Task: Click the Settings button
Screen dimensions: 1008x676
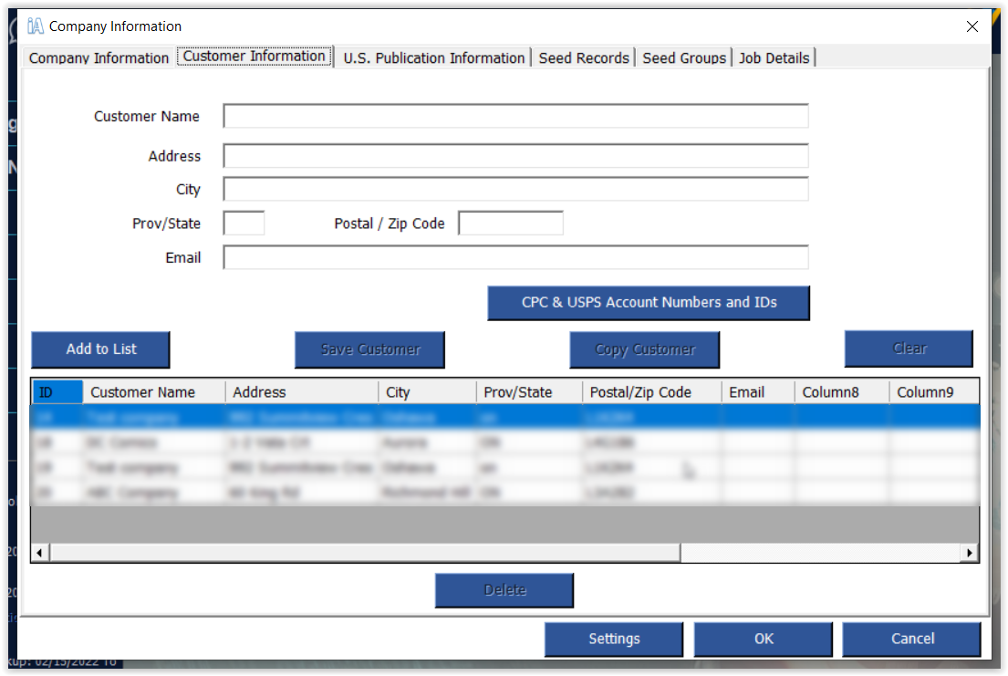Action: click(614, 639)
